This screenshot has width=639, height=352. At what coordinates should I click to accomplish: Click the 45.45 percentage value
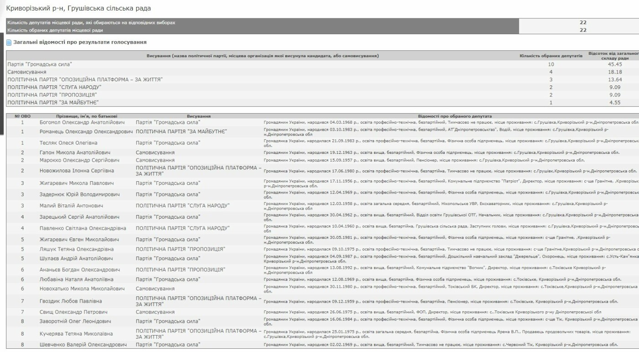point(612,64)
